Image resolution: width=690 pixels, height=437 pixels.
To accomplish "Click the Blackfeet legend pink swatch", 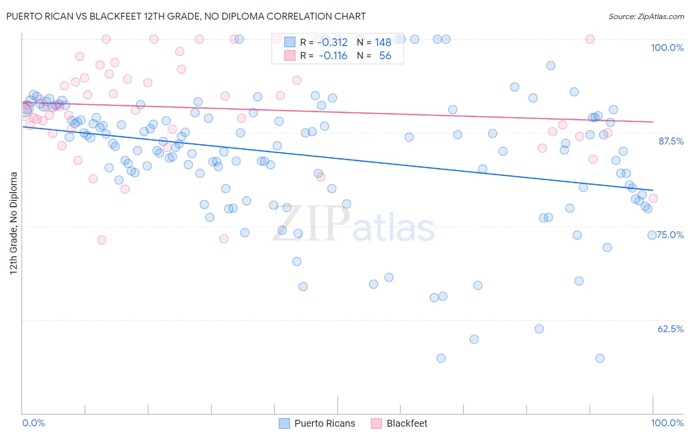I will (x=376, y=423).
